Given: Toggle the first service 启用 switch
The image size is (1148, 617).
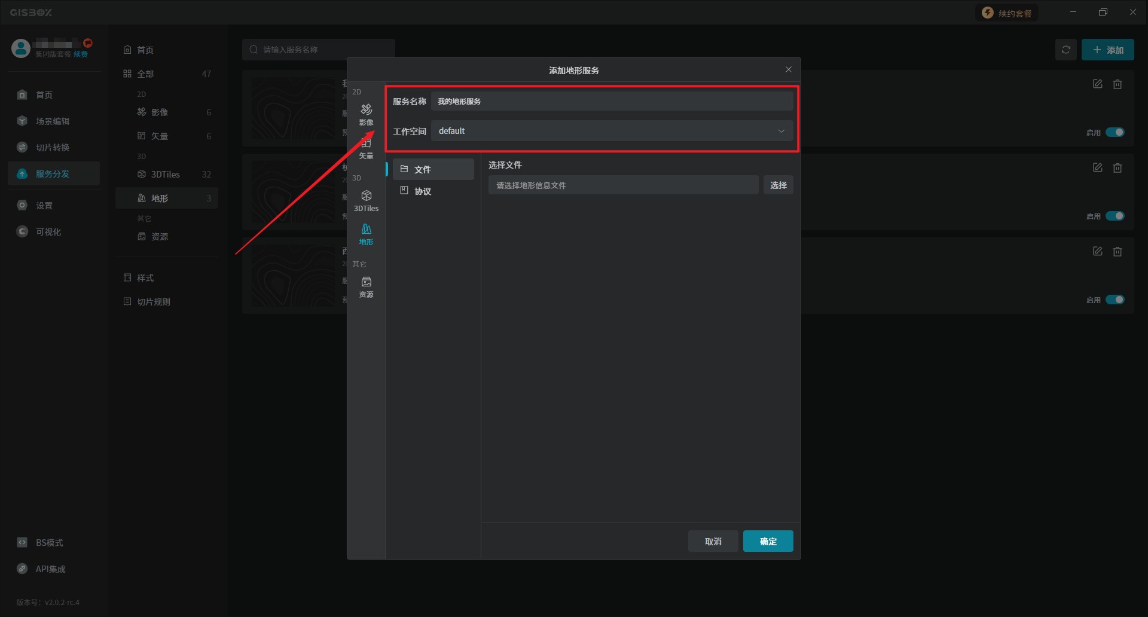Looking at the screenshot, I should click(1115, 132).
